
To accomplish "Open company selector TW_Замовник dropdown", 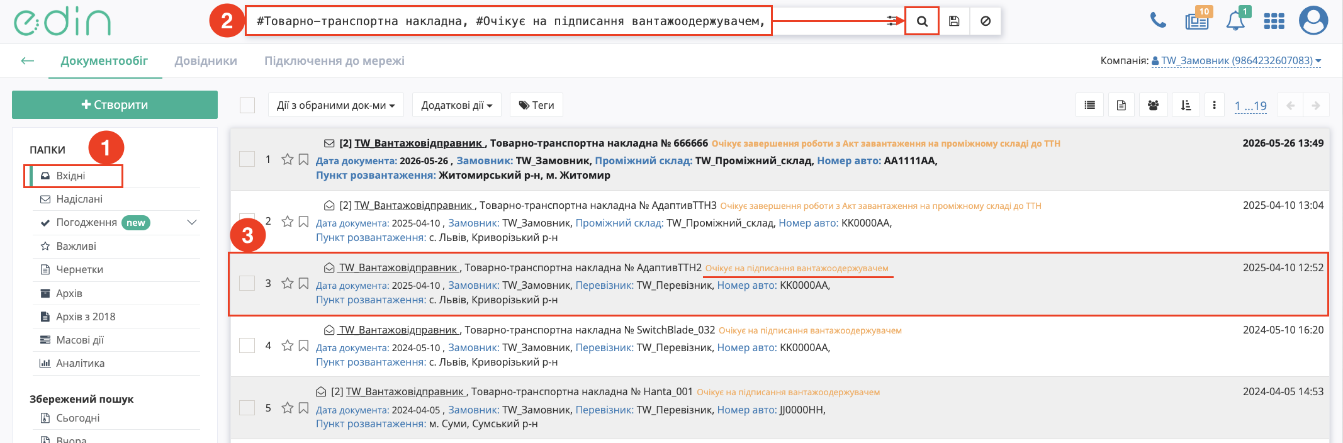I will [x=1236, y=61].
